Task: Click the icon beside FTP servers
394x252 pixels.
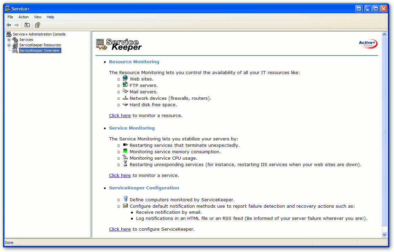Action: click(x=125, y=84)
